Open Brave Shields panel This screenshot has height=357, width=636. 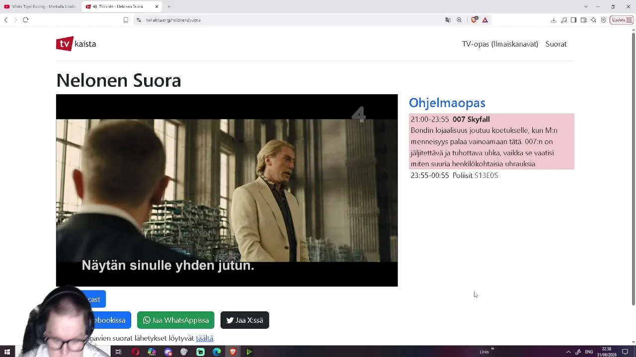(x=474, y=20)
